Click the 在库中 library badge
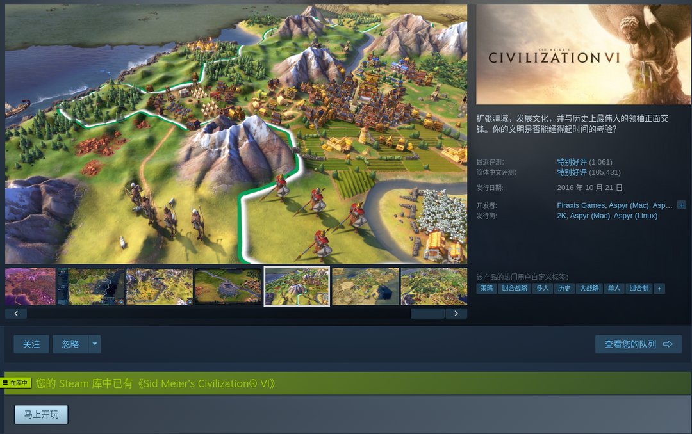The image size is (692, 434). click(15, 383)
